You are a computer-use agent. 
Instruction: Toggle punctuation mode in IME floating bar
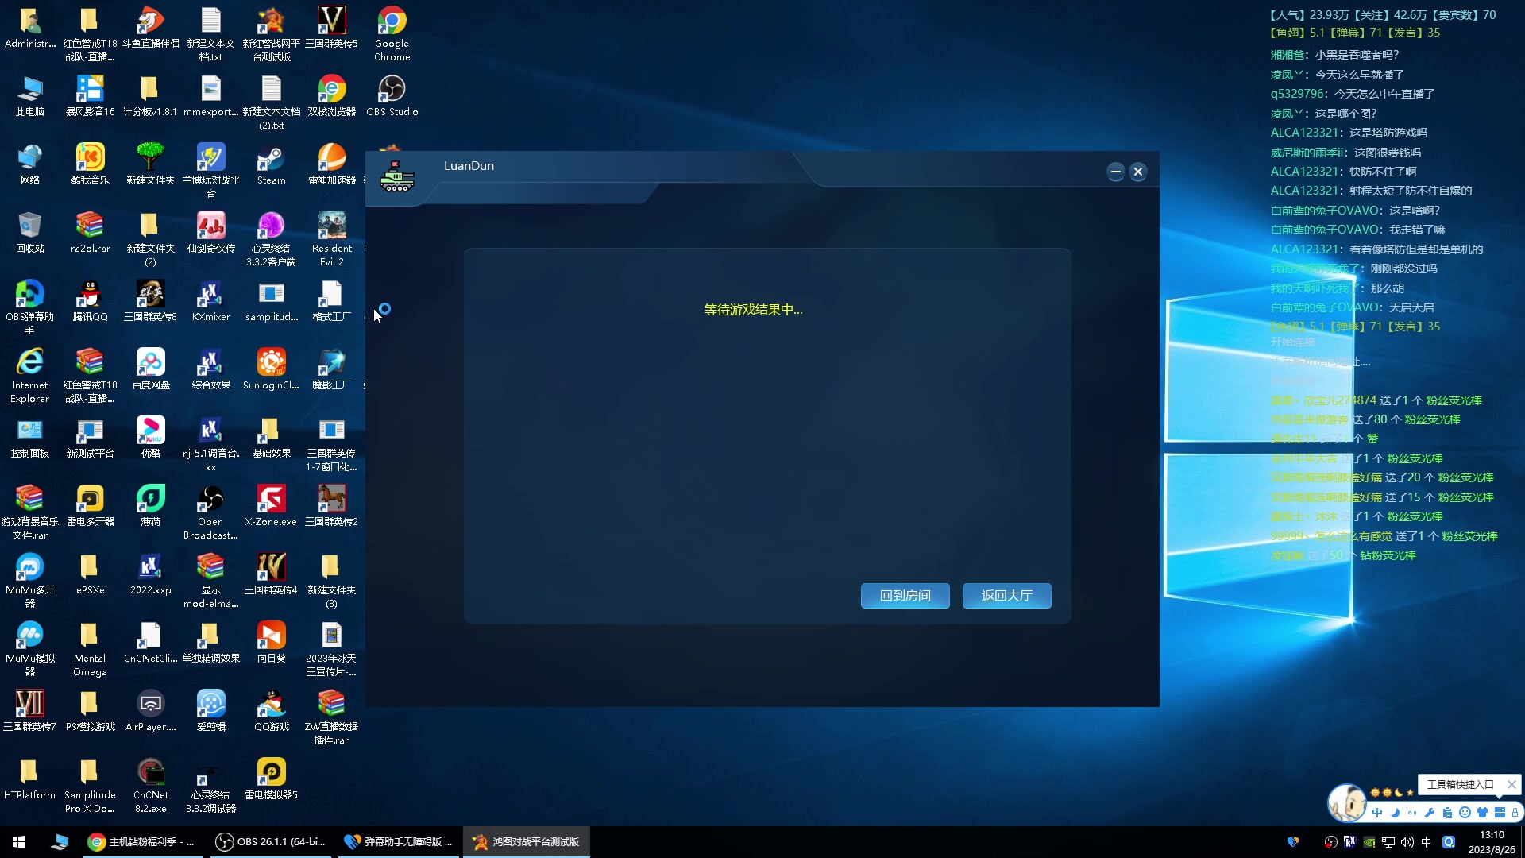pyautogui.click(x=1412, y=813)
